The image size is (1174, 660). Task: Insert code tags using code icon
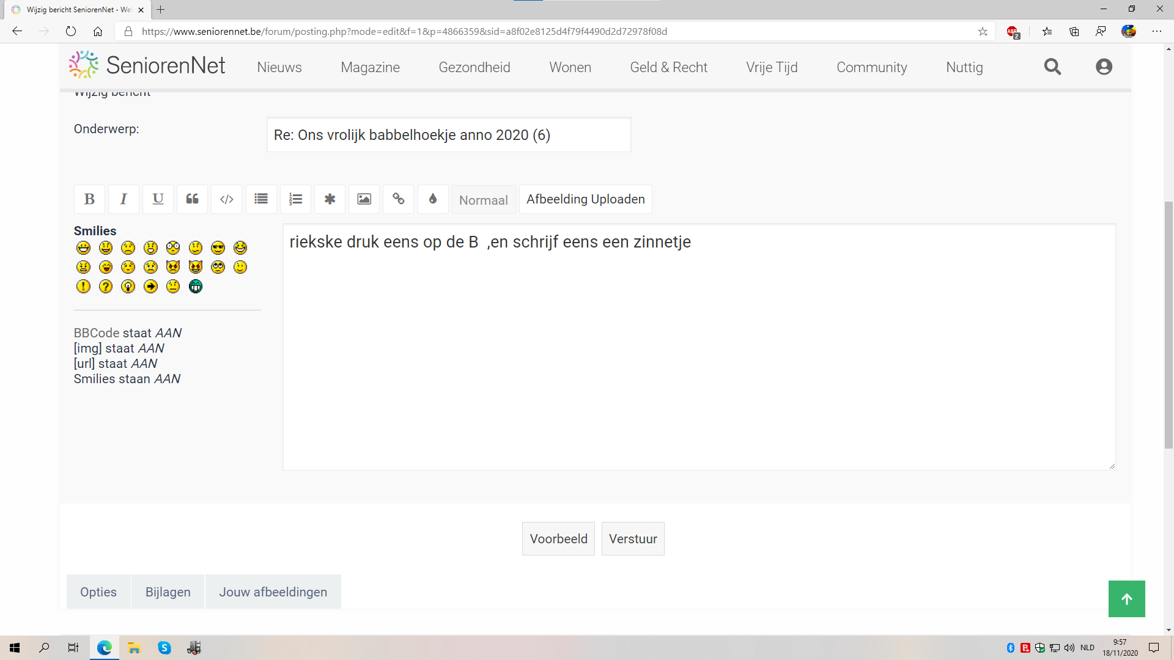(x=226, y=199)
